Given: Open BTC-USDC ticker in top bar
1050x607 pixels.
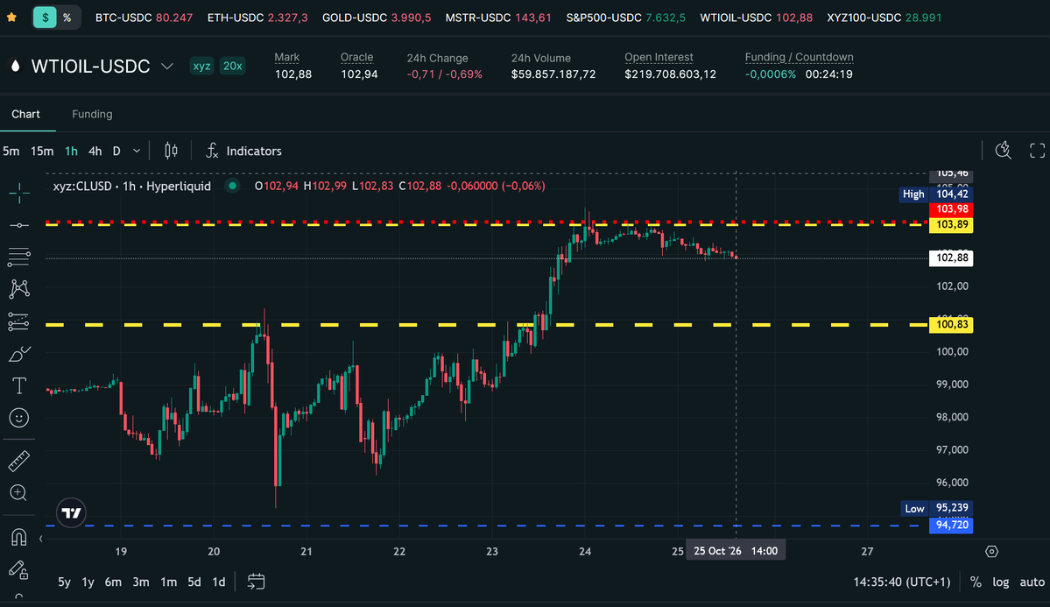Looking at the screenshot, I should 144,18.
